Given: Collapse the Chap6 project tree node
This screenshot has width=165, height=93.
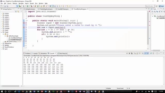Looking at the screenshot, I should (x=1, y=32).
